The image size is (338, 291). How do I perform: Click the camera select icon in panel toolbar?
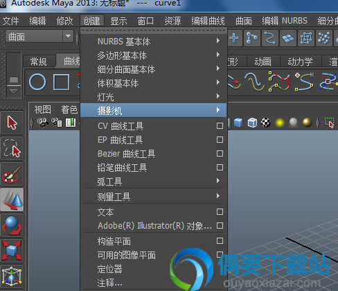(x=42, y=123)
